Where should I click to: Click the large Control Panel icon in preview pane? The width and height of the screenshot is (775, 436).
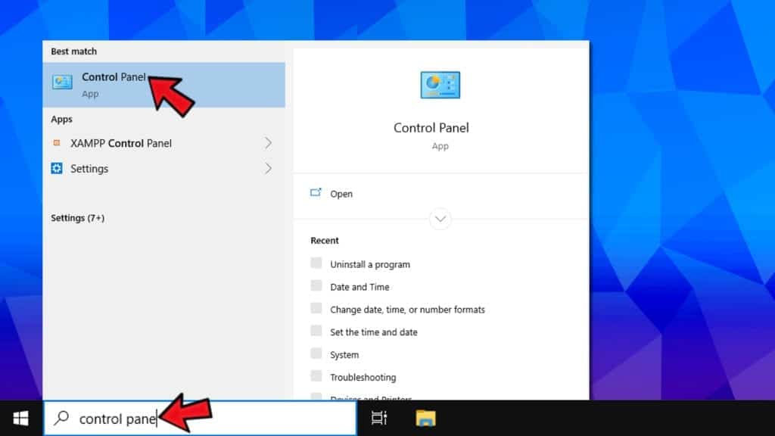(x=440, y=85)
